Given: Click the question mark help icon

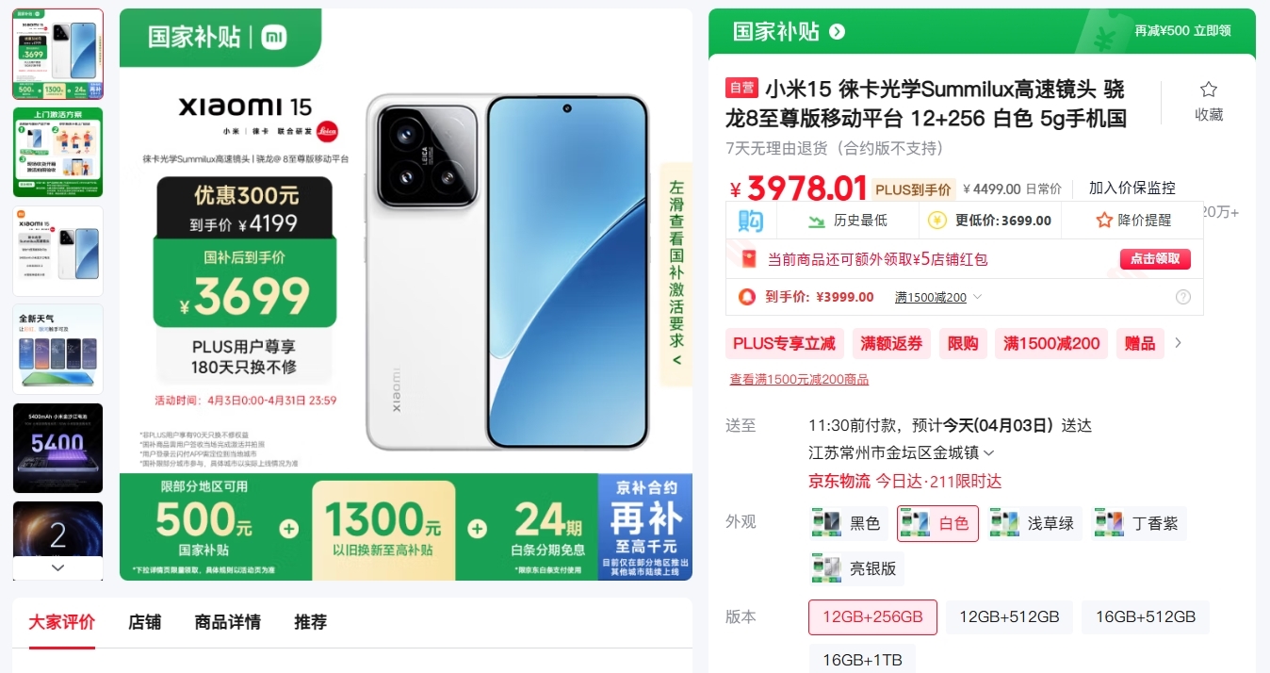Looking at the screenshot, I should 1183,297.
